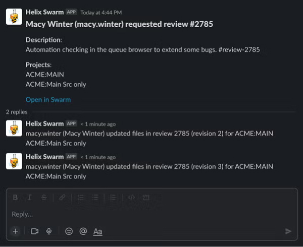Apply strikethrough formatting

[44, 198]
